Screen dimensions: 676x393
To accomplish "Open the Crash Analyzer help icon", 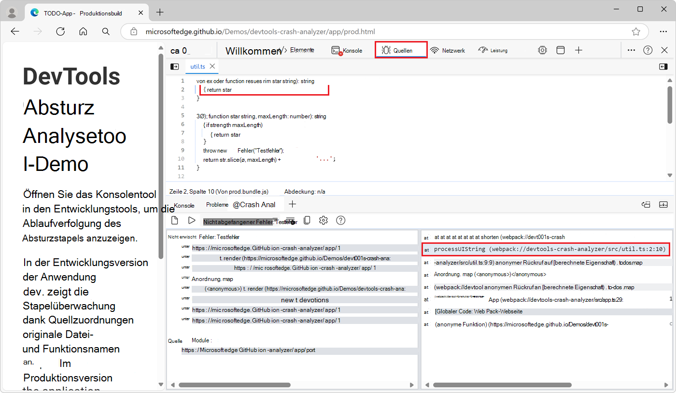I will click(x=340, y=220).
